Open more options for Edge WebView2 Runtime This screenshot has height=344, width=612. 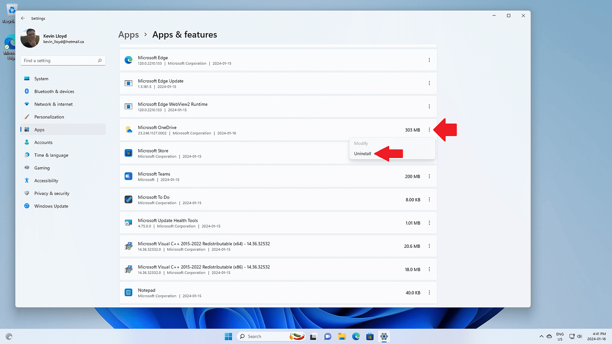429,107
